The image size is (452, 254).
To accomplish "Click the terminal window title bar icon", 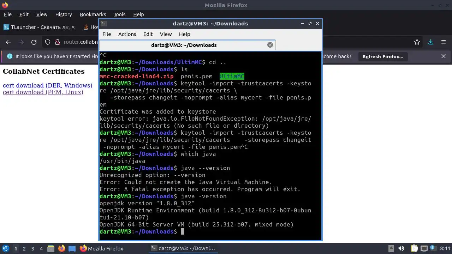I will point(103,24).
